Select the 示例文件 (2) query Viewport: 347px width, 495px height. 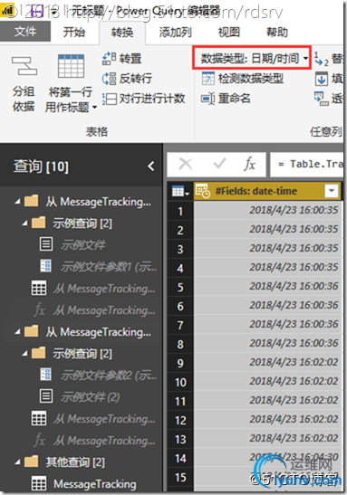pos(91,397)
